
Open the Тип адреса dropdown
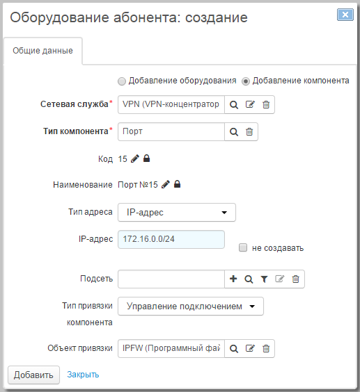click(177, 212)
